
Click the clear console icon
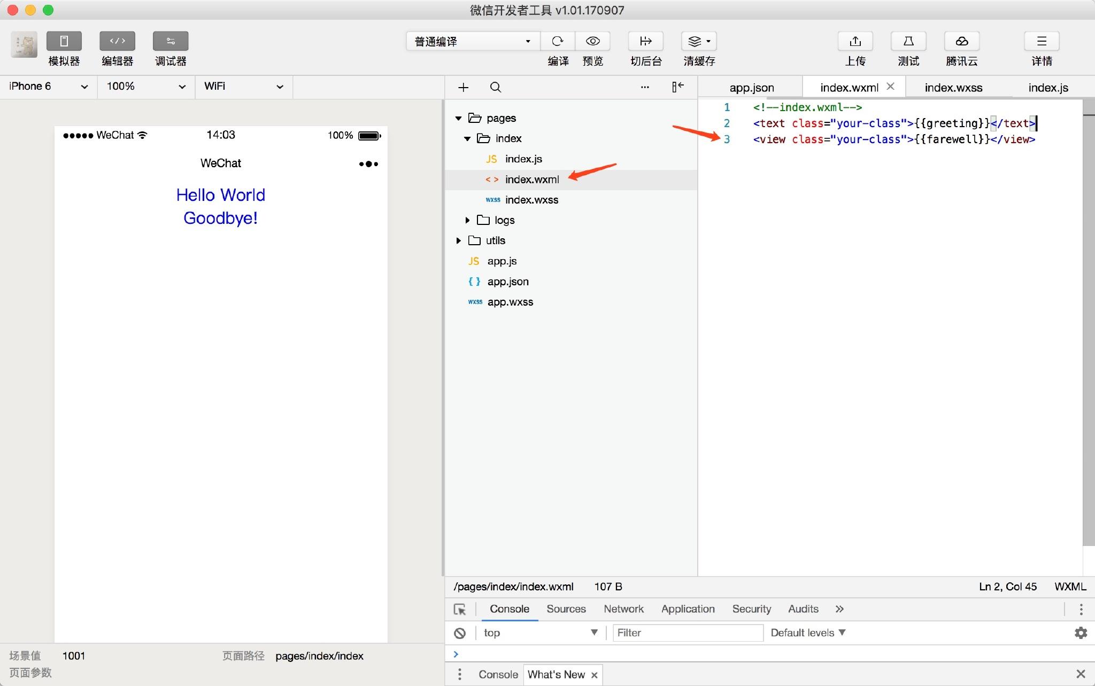460,633
